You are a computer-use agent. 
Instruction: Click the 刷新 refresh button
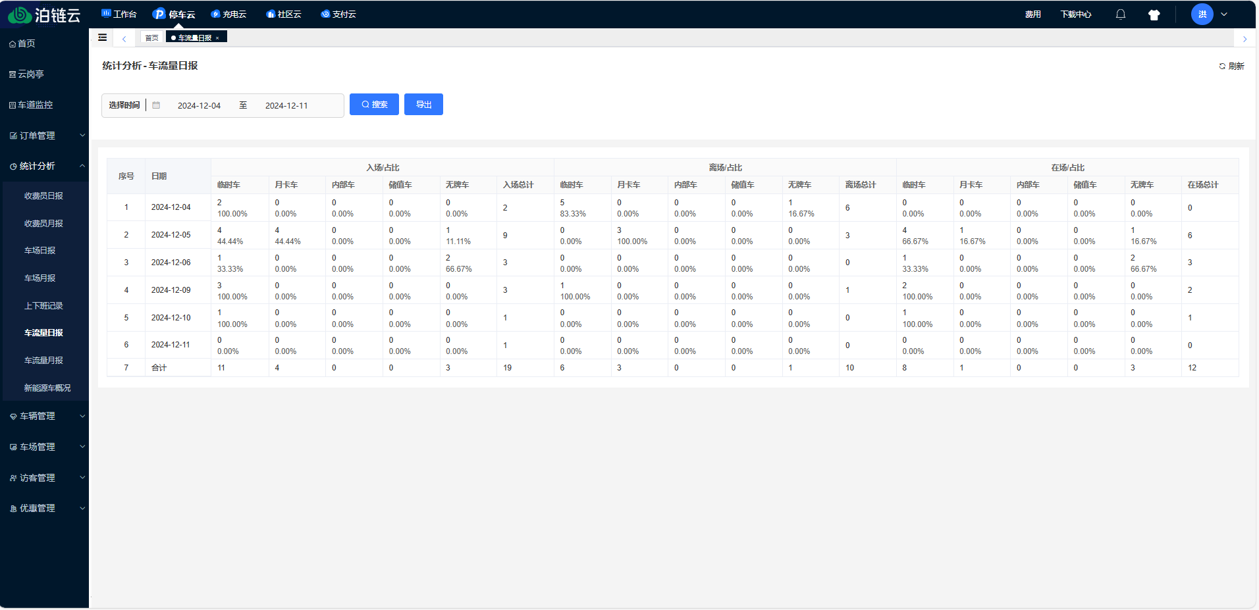coord(1231,66)
